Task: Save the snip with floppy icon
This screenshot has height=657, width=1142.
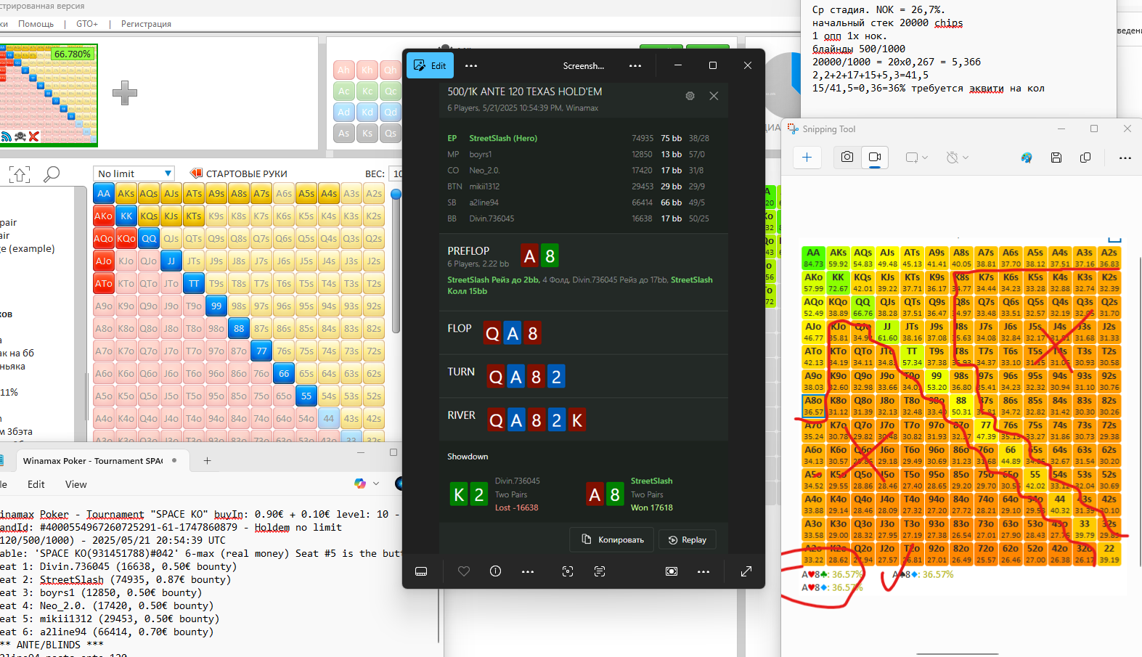Action: 1056,158
